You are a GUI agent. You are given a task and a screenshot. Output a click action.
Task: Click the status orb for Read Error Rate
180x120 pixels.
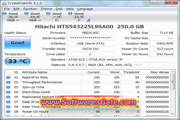pyautogui.click(x=8, y=77)
